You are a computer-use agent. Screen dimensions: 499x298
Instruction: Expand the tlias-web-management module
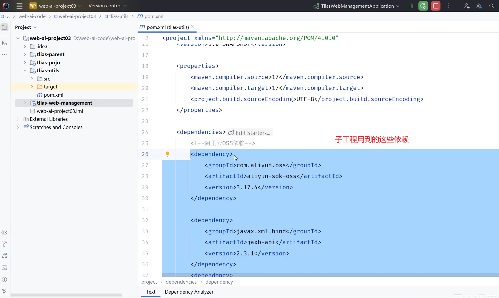click(25, 103)
